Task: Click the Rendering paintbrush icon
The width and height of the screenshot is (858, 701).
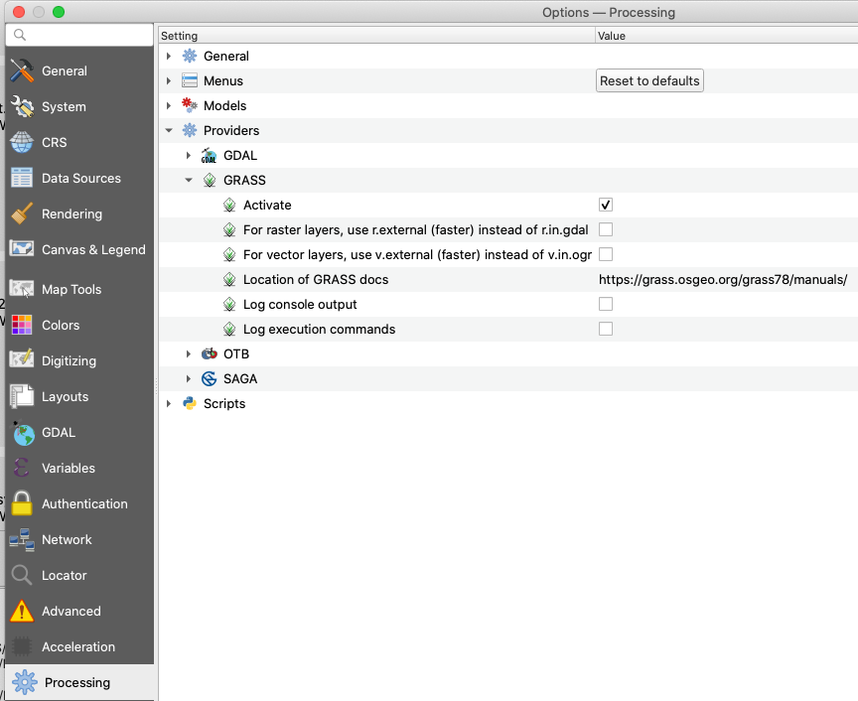Action: click(22, 213)
